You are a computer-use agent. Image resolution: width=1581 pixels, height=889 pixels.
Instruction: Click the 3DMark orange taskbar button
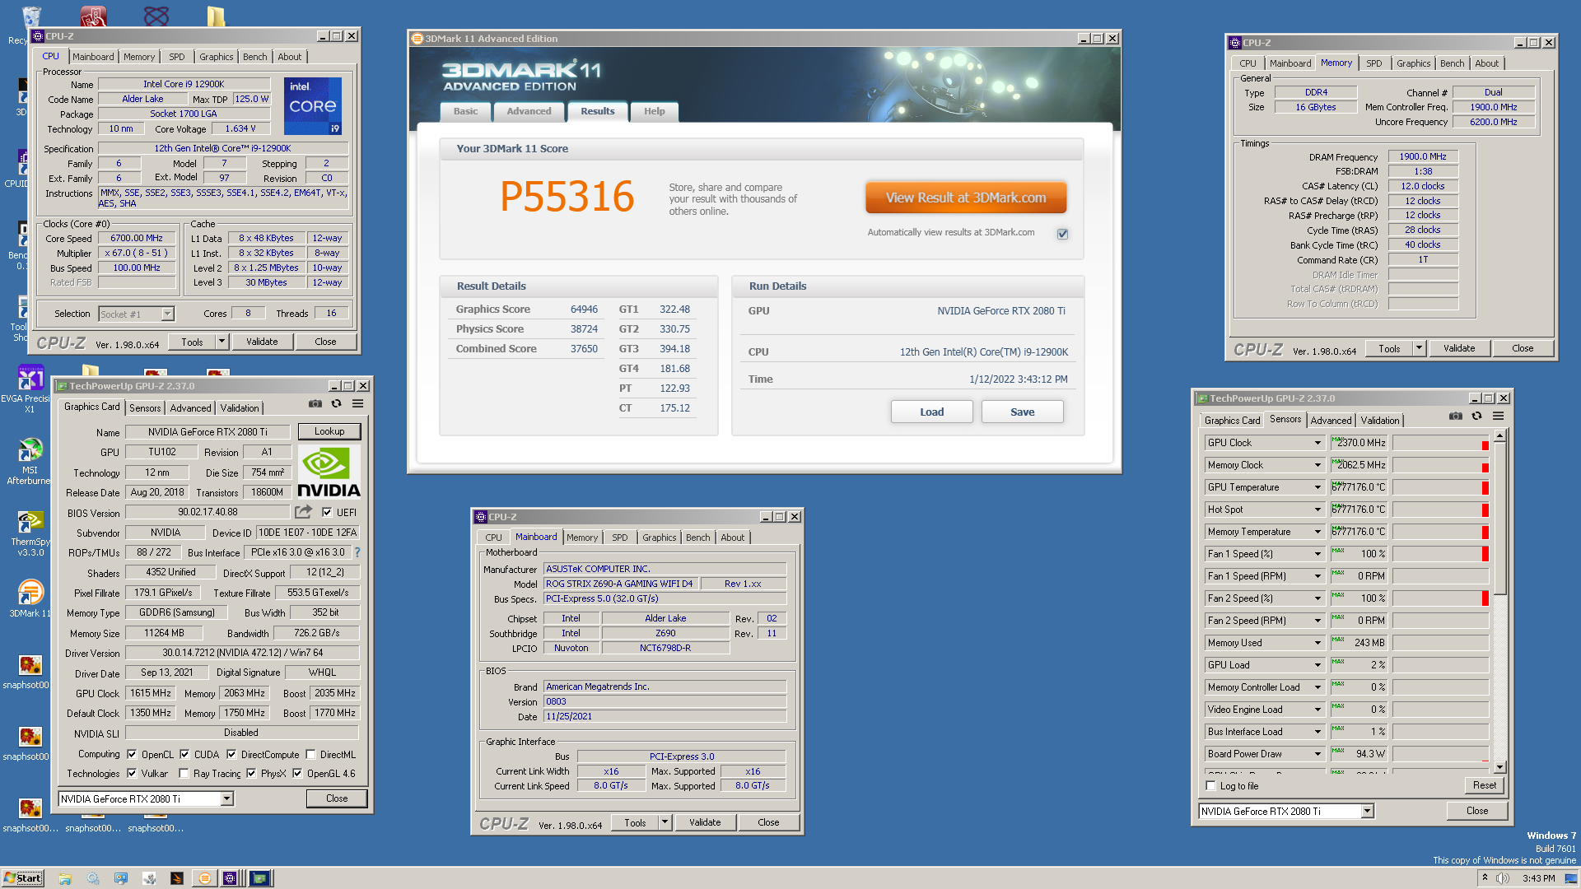pyautogui.click(x=205, y=878)
